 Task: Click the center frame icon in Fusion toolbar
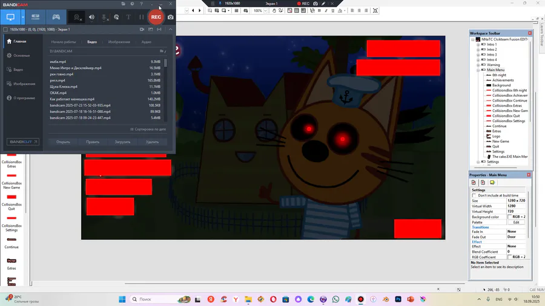pos(375,11)
